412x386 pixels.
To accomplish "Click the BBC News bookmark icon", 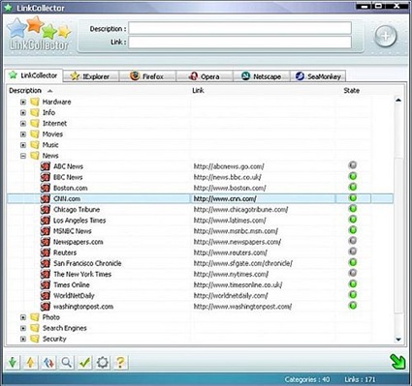I will [46, 177].
